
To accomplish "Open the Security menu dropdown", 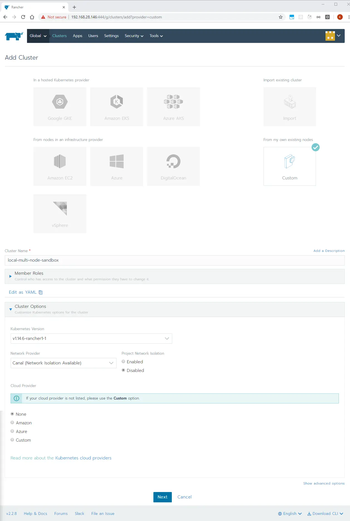I will point(134,36).
